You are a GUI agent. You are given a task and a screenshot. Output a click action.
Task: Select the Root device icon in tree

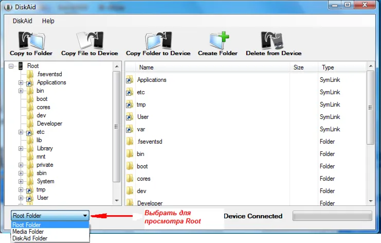point(21,66)
